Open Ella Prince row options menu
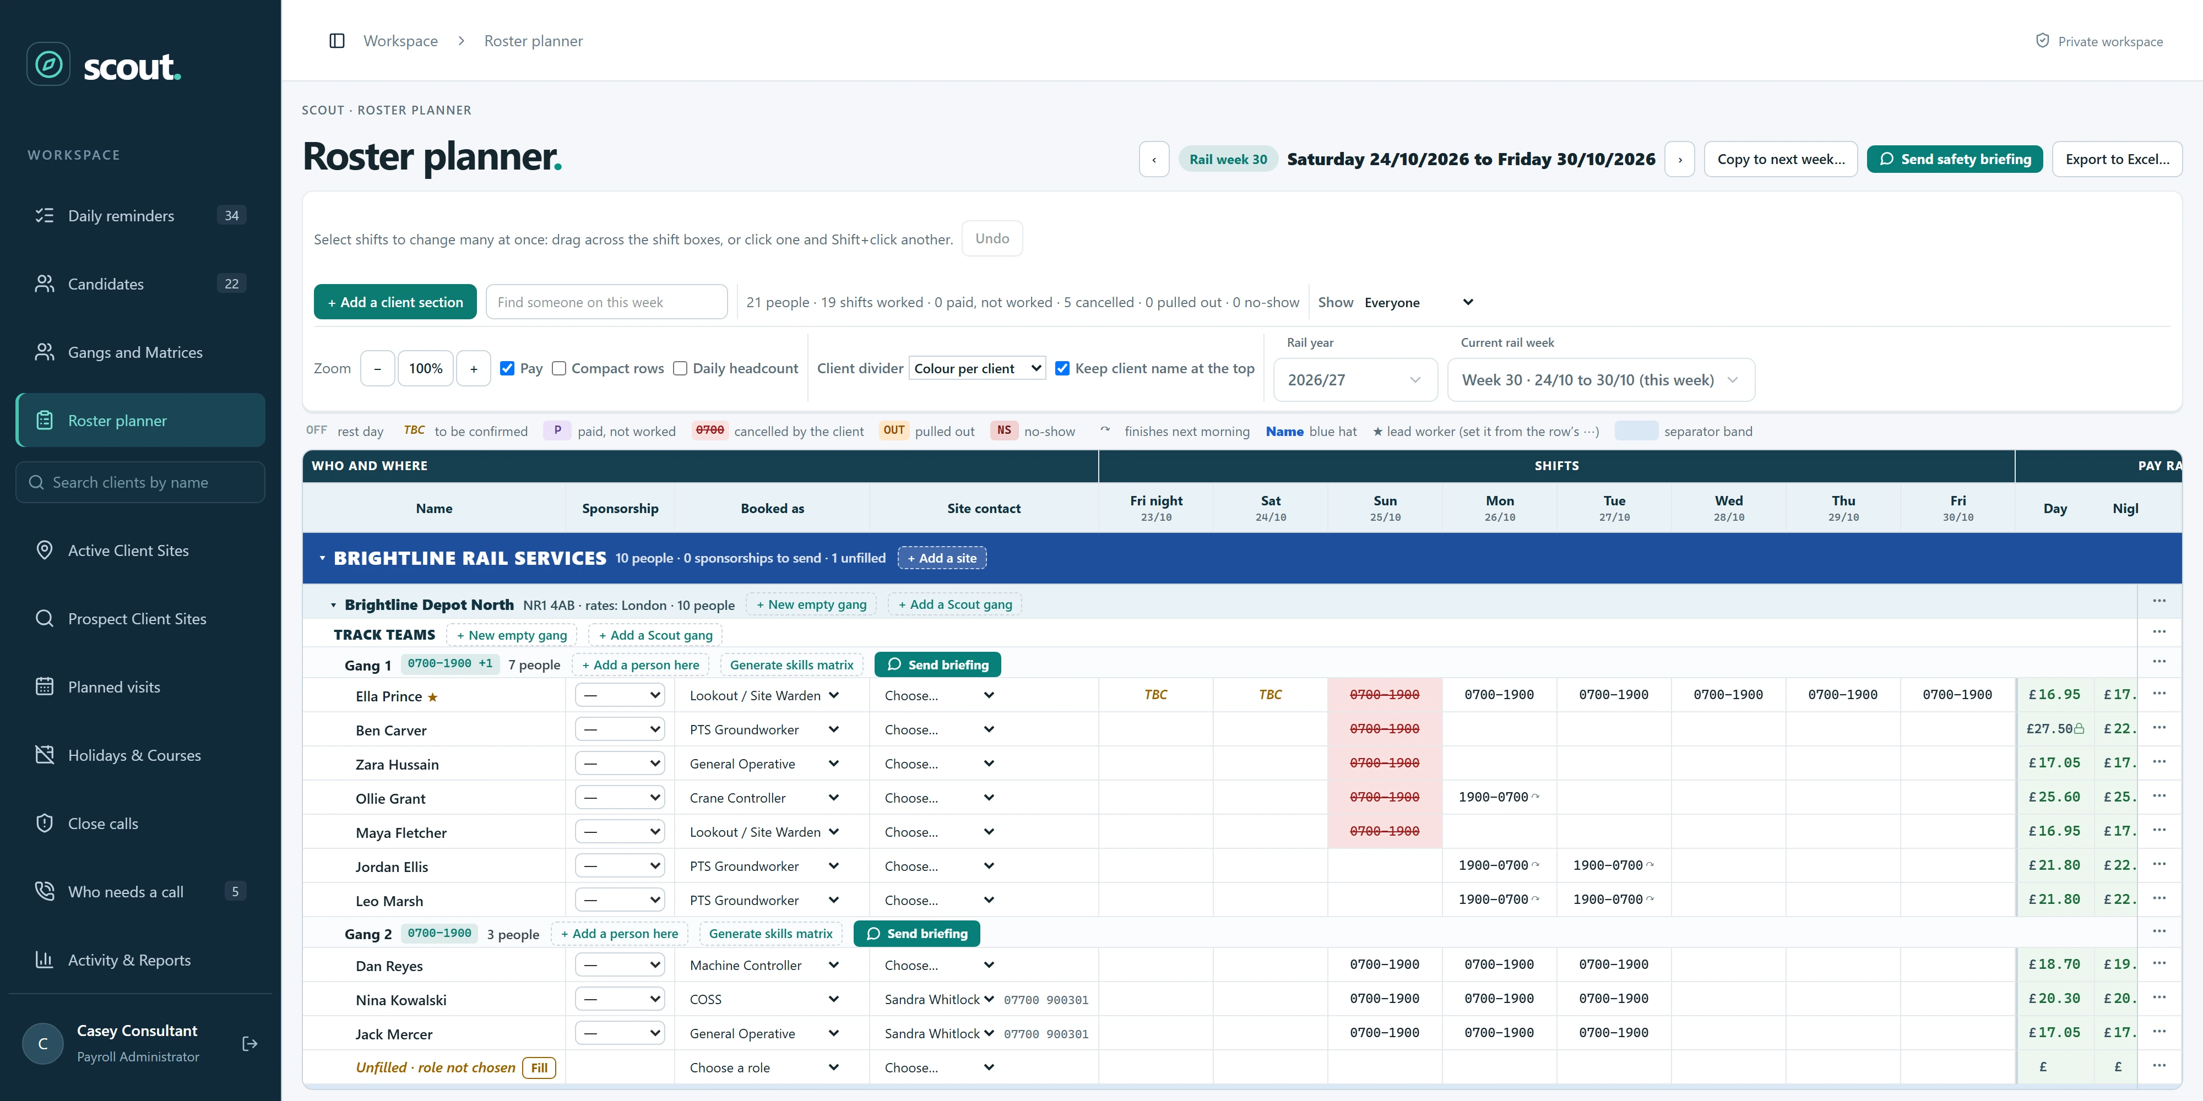 [2159, 694]
